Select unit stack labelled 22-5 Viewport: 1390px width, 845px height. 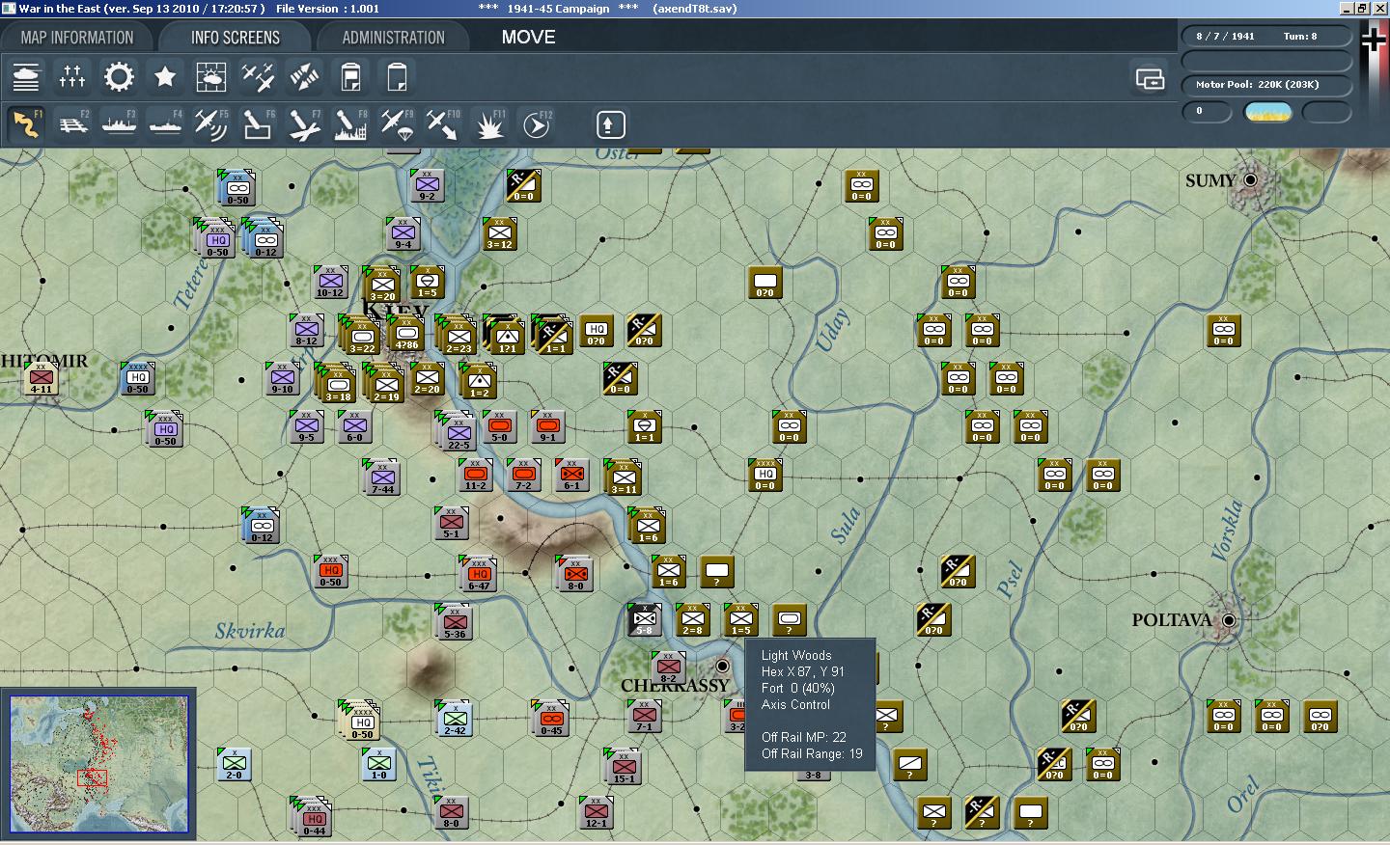tap(458, 432)
